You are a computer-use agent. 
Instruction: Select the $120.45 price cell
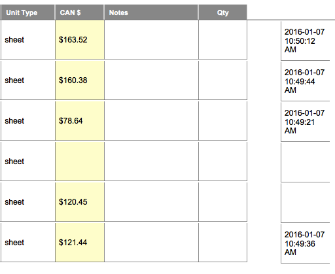pyautogui.click(x=80, y=202)
